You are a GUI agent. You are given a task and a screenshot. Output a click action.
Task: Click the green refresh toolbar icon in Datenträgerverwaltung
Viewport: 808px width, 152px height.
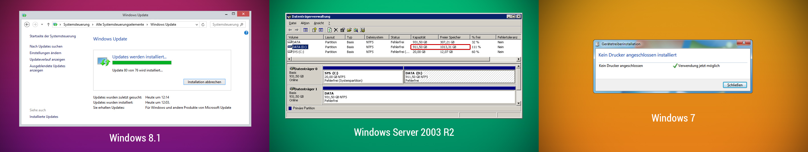[x=329, y=30]
